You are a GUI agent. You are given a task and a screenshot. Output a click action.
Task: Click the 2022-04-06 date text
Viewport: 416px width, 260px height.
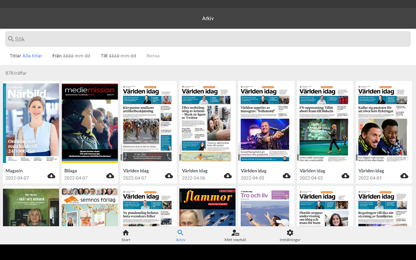[194, 178]
